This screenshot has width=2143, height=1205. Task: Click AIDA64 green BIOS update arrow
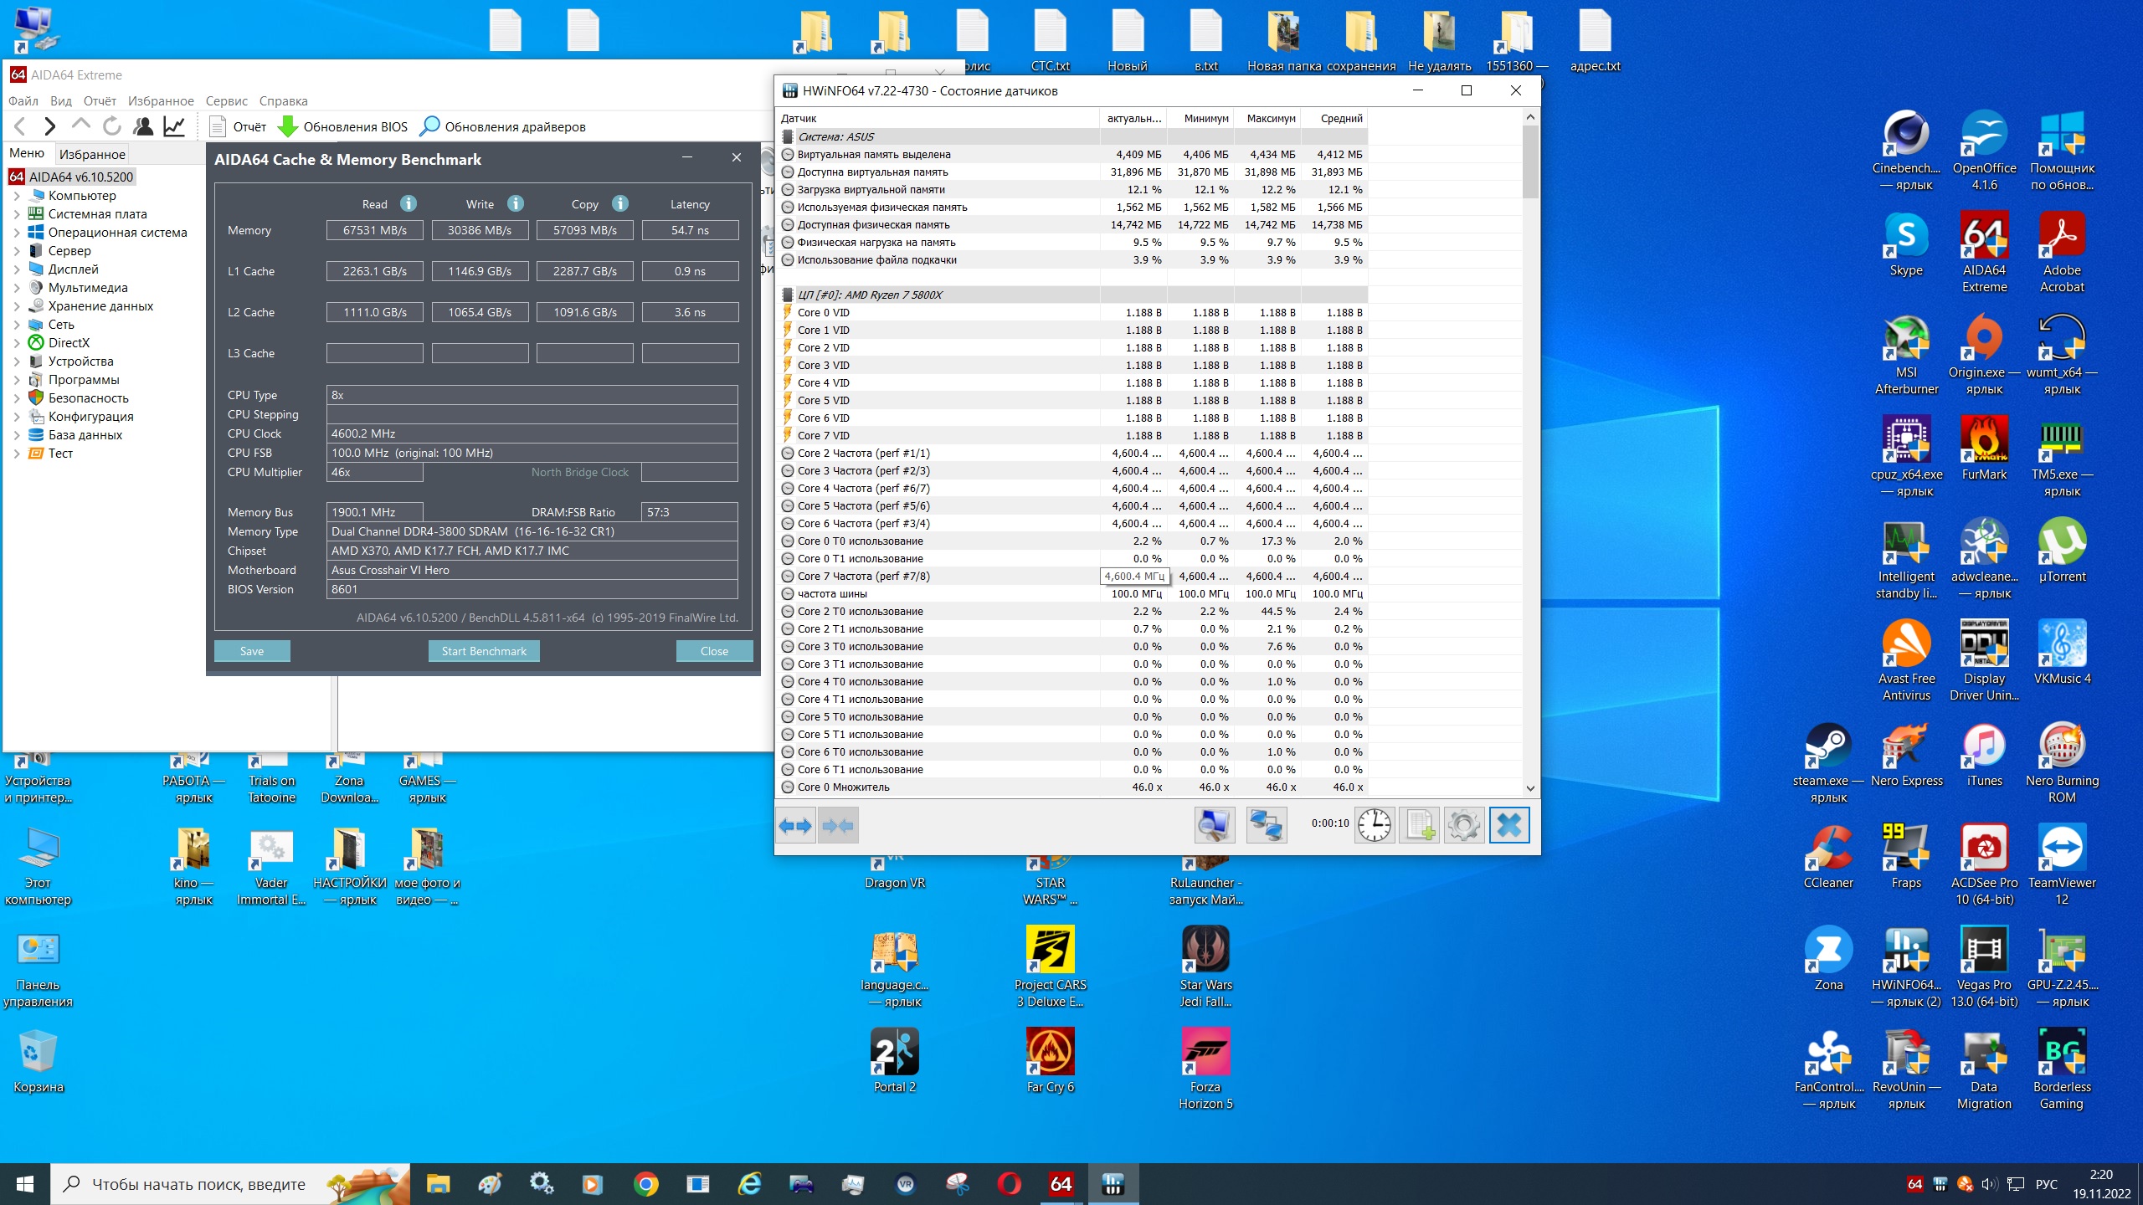287,126
